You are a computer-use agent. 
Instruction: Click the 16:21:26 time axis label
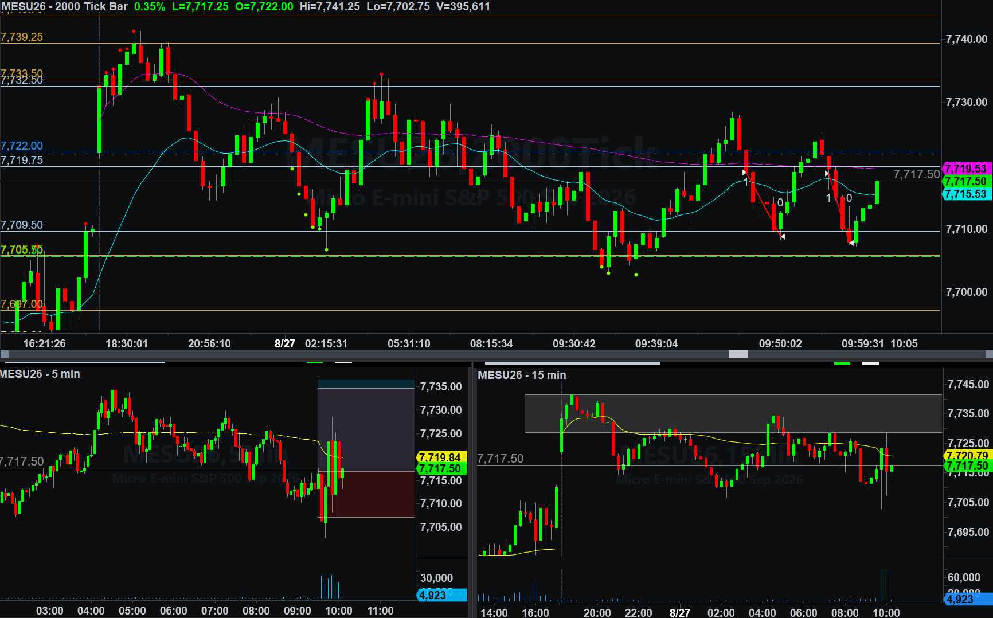point(44,343)
